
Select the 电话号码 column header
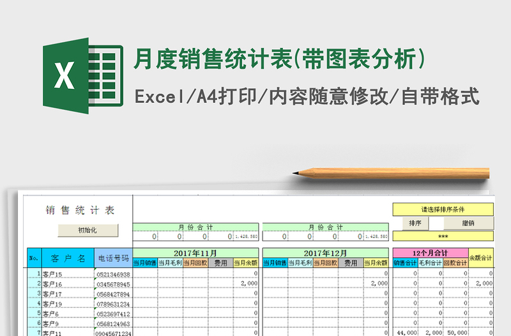coord(114,258)
